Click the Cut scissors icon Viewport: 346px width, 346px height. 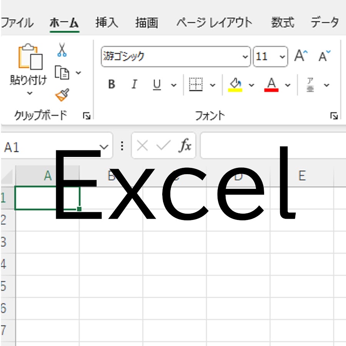pos(62,50)
